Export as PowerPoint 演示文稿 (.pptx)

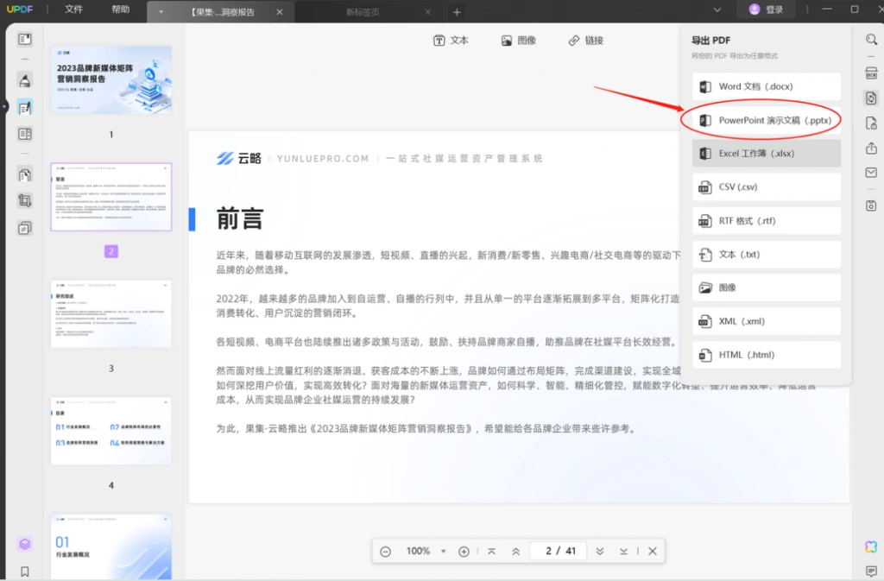[x=767, y=120]
